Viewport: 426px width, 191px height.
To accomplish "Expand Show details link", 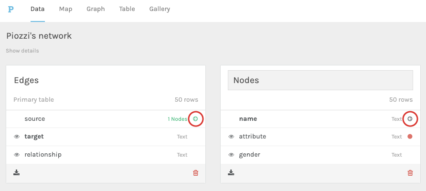I will (22, 51).
